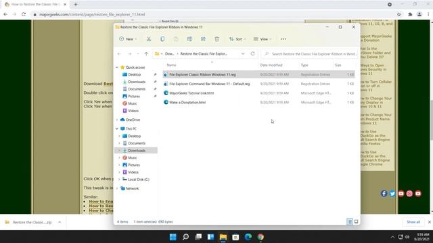Sort by the Type column header
Viewport: 433px width, 243px height.
pos(304,65)
